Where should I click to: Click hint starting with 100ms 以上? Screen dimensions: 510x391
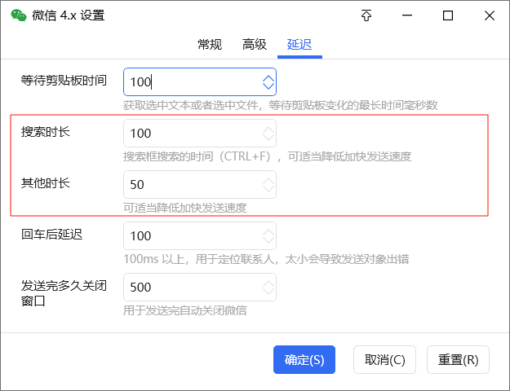click(266, 259)
